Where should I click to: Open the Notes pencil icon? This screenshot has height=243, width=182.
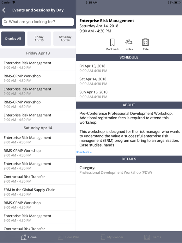coord(129,45)
